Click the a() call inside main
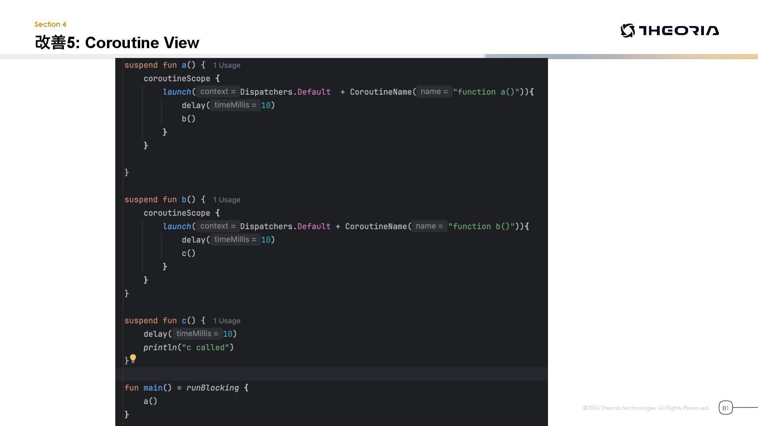Image resolution: width=758 pixels, height=426 pixels. [150, 401]
